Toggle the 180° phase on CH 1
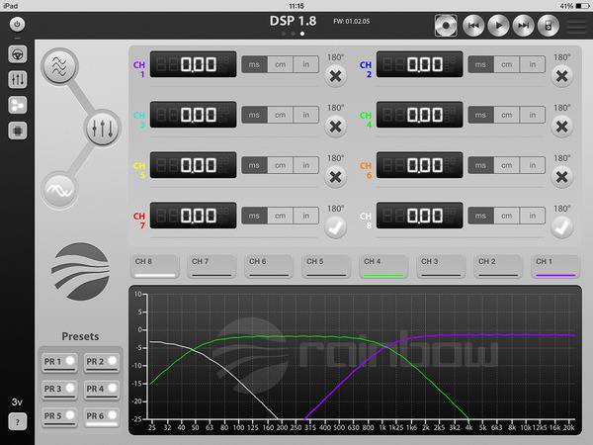 coord(335,76)
